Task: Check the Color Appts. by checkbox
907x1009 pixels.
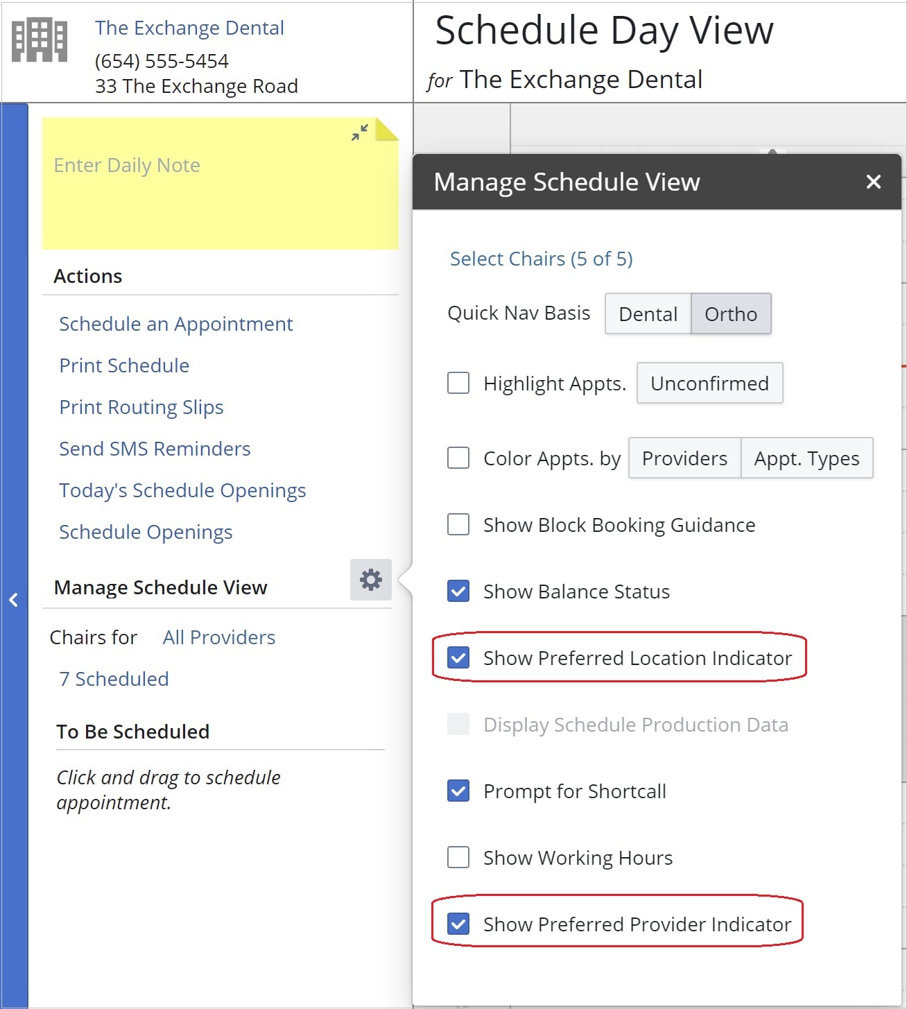Action: point(458,458)
